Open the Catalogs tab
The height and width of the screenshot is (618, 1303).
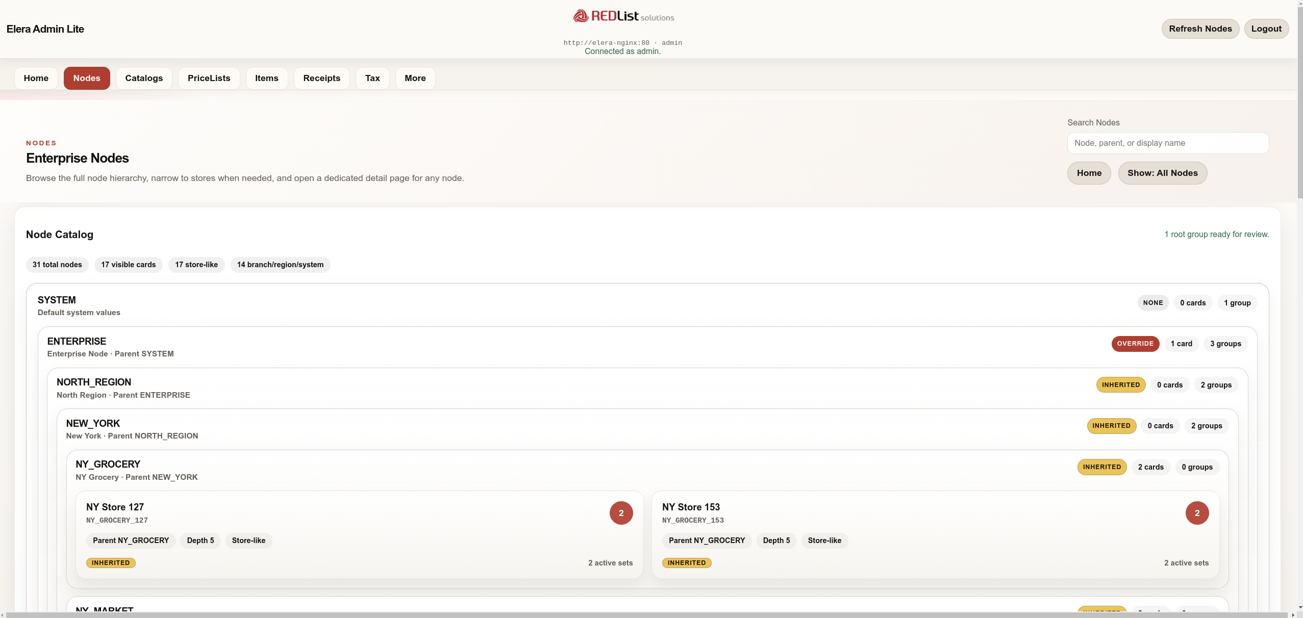[144, 78]
